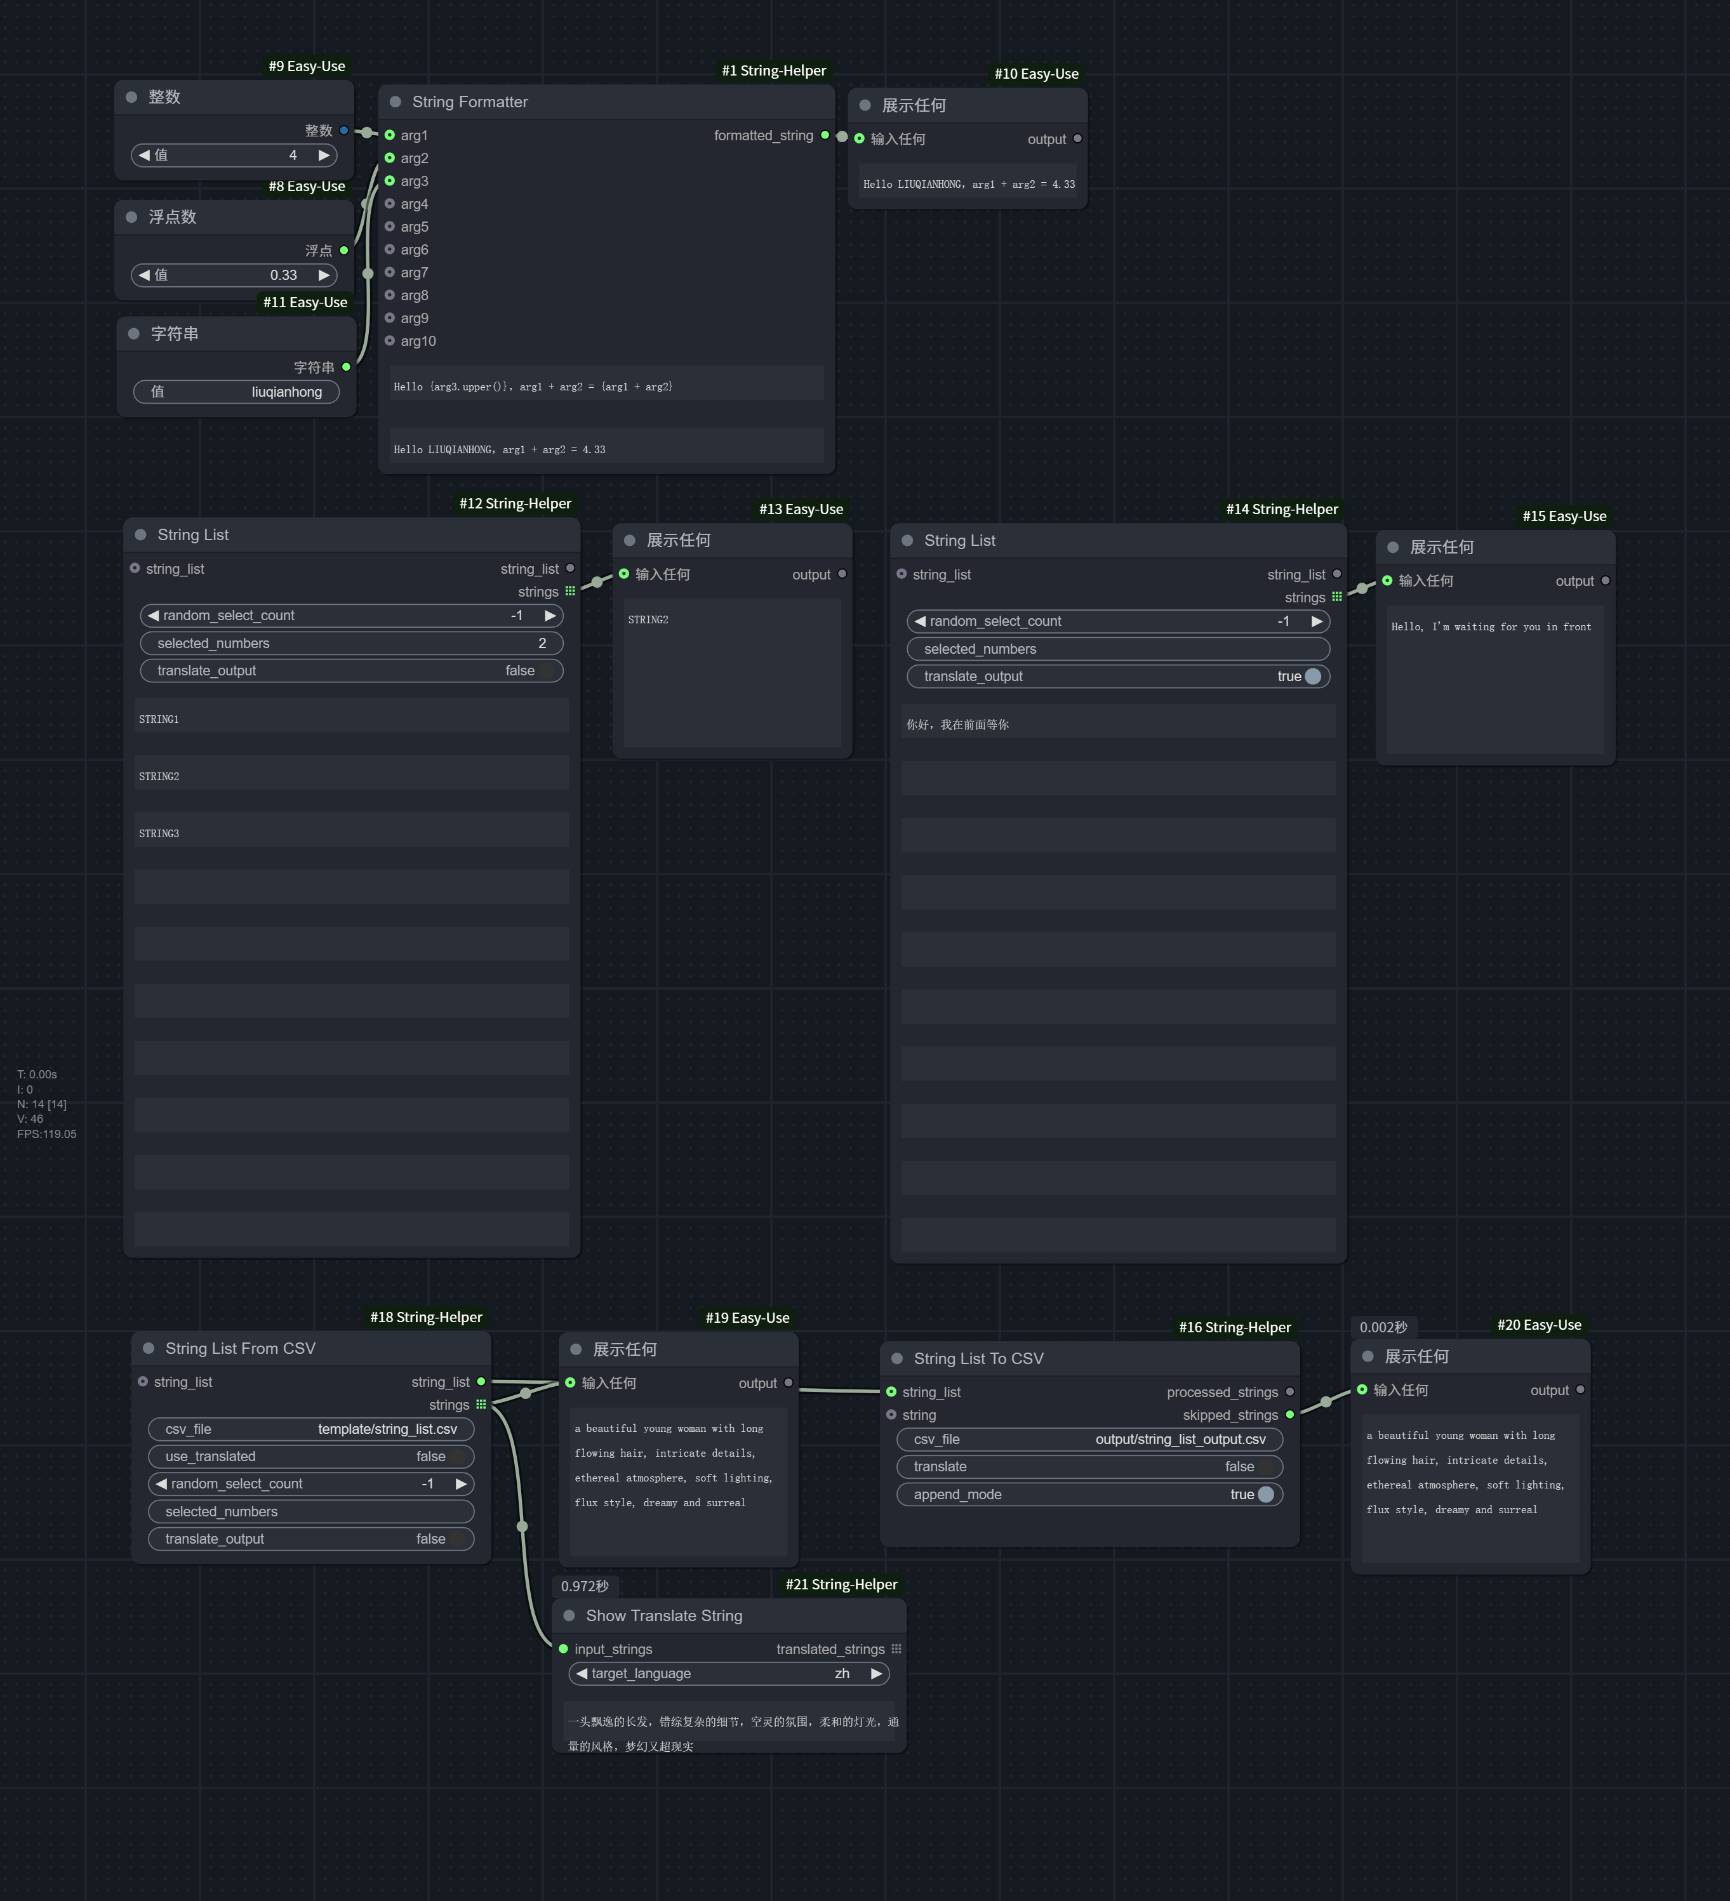Screen dimensions: 1730x1901
Task: Click the arg10 input socket
Action: [x=390, y=340]
